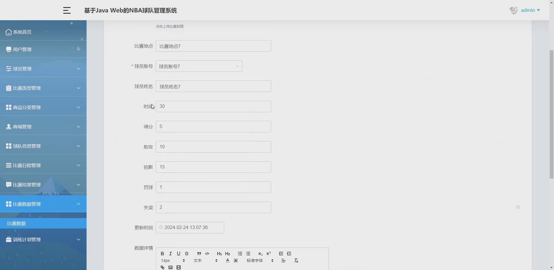Viewport: 554px width, 270px height.
Task: Toggle bold formatting in the editor
Action: pyautogui.click(x=162, y=254)
